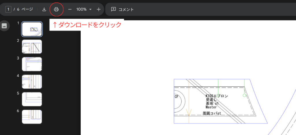Click the small green circle notch marker
The image size is (296, 135).
pyautogui.click(x=244, y=95)
